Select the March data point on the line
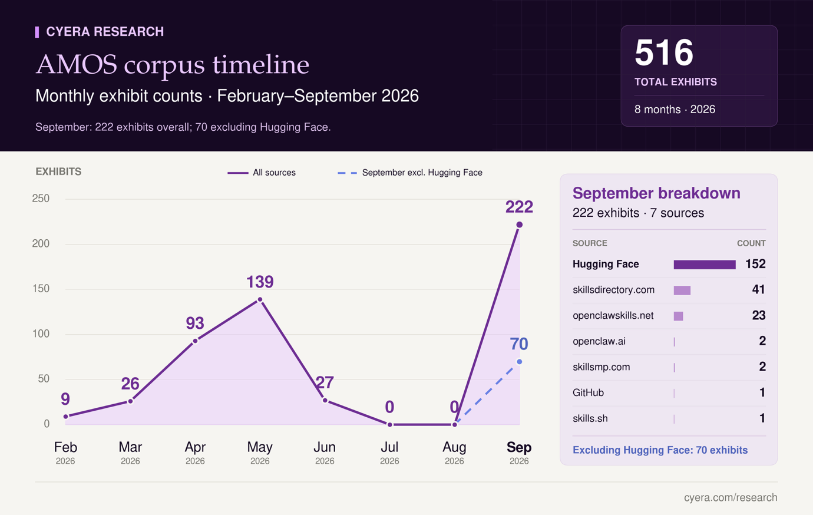 click(x=130, y=401)
